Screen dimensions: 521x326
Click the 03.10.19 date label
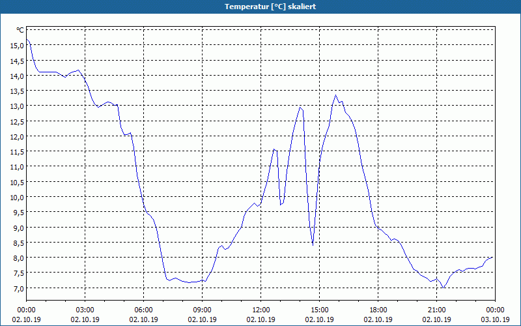(x=495, y=319)
